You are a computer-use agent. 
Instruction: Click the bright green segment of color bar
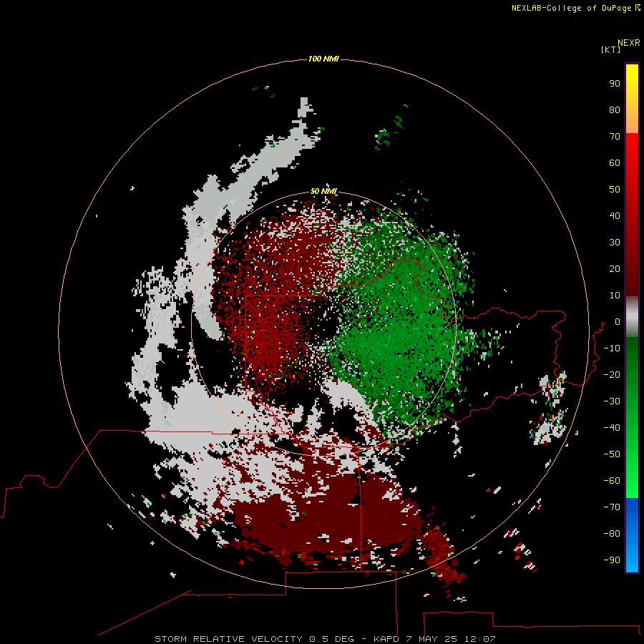pos(632,418)
